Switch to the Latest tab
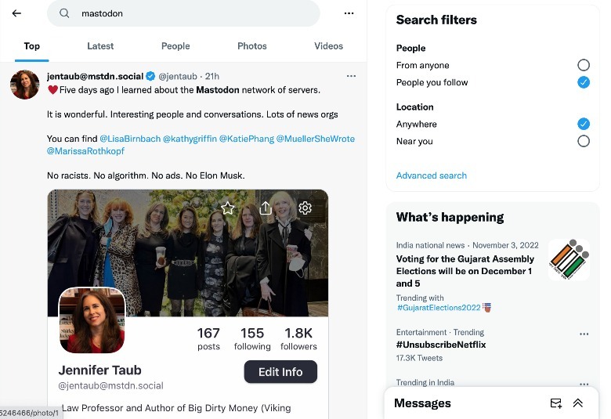The image size is (611, 419). click(100, 46)
